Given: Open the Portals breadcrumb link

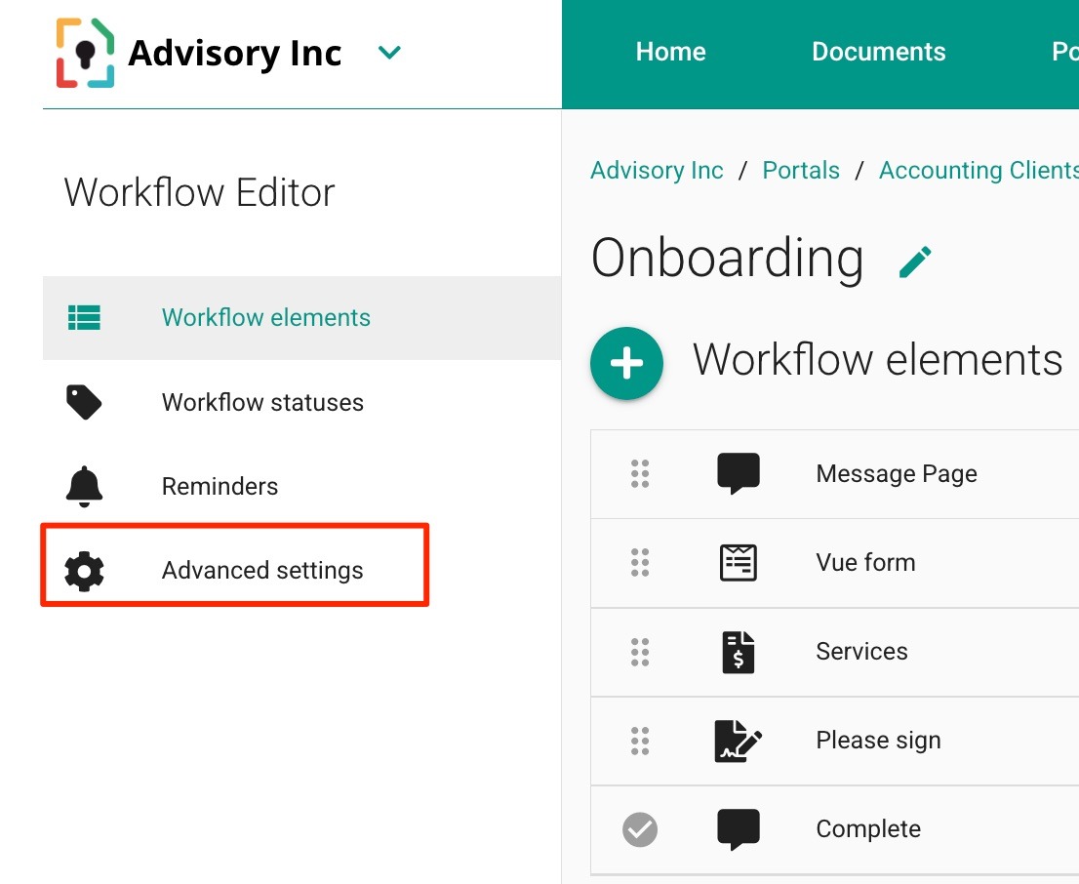Looking at the screenshot, I should click(x=801, y=170).
